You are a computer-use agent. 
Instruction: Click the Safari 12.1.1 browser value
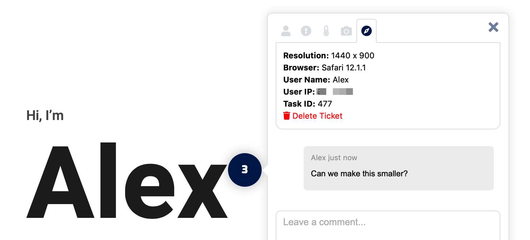[x=343, y=68]
